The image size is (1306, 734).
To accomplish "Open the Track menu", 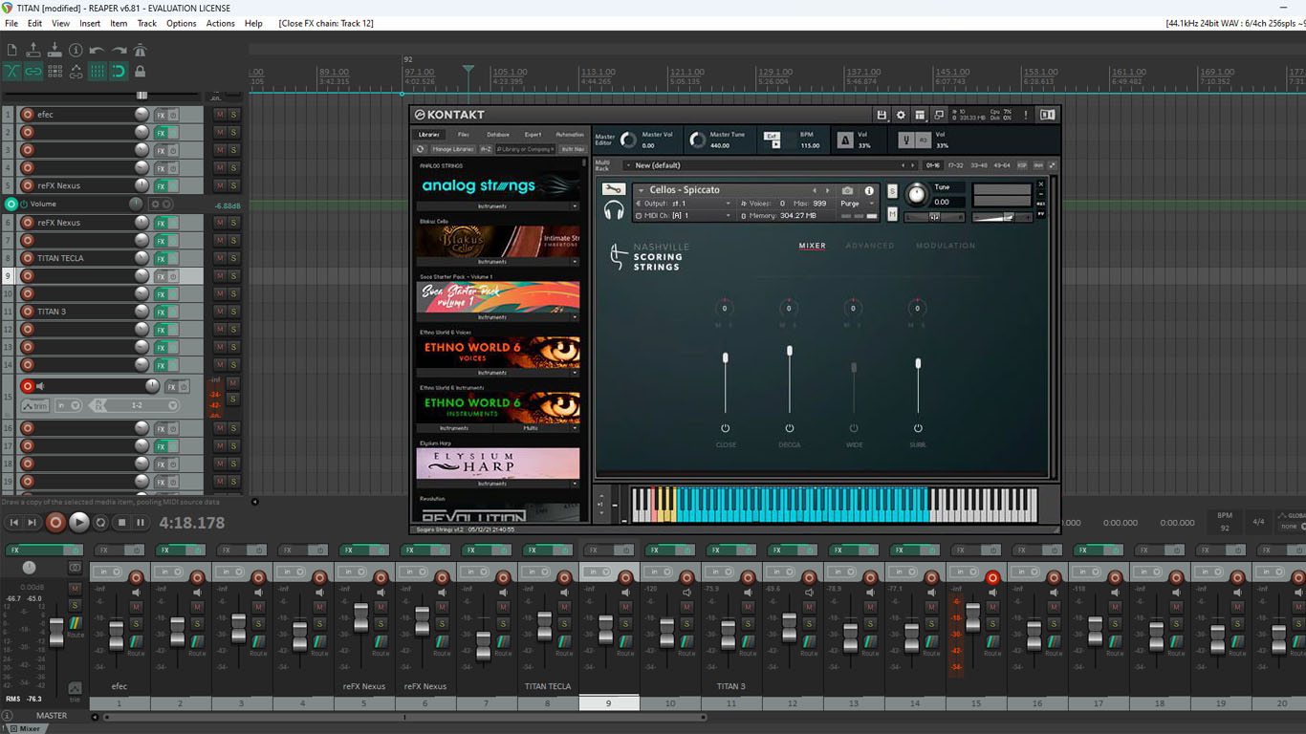I will [146, 23].
